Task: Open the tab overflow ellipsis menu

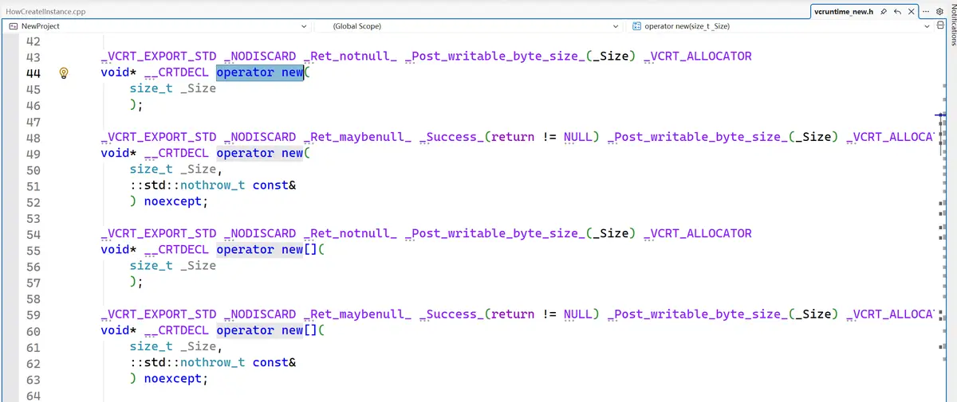Action: (926, 12)
